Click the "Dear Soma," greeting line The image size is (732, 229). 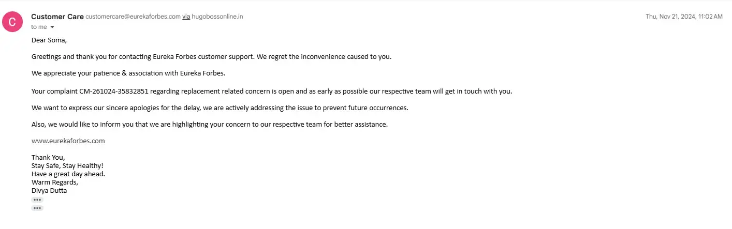click(49, 40)
